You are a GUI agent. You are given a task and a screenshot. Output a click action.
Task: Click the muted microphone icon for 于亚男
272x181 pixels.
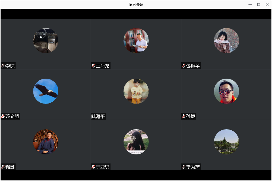point(93,167)
